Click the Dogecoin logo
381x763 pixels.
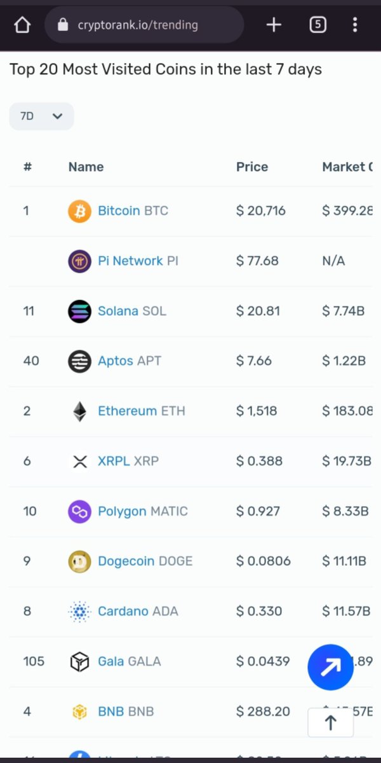point(80,561)
